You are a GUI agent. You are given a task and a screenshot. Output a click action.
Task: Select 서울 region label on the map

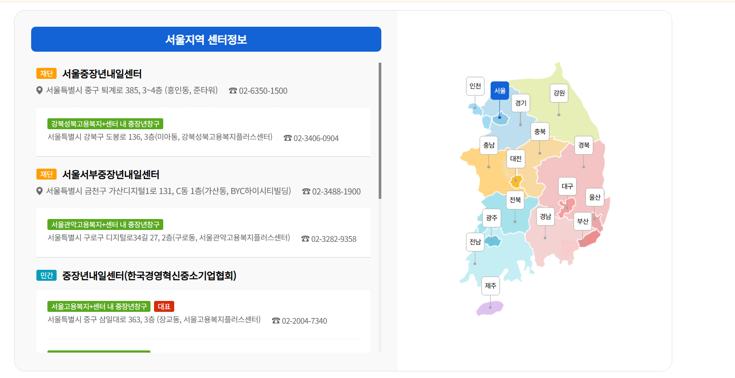pos(499,91)
